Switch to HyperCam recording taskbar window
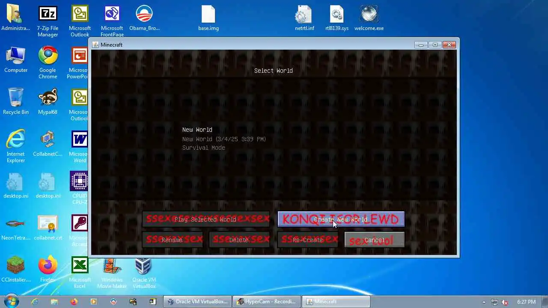Image resolution: width=548 pixels, height=308 pixels. point(267,302)
